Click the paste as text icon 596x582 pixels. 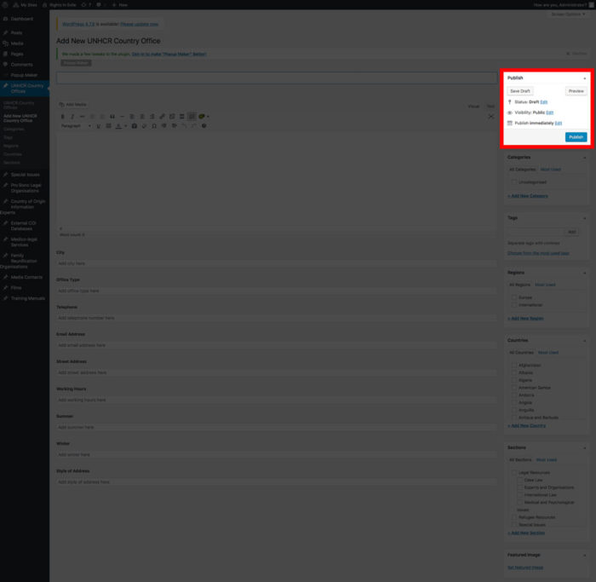[x=135, y=126]
